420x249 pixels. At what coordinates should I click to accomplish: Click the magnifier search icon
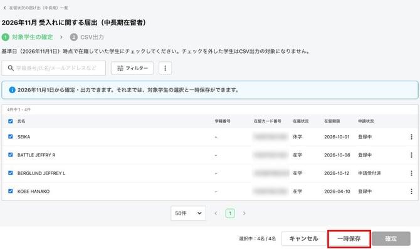(11, 68)
